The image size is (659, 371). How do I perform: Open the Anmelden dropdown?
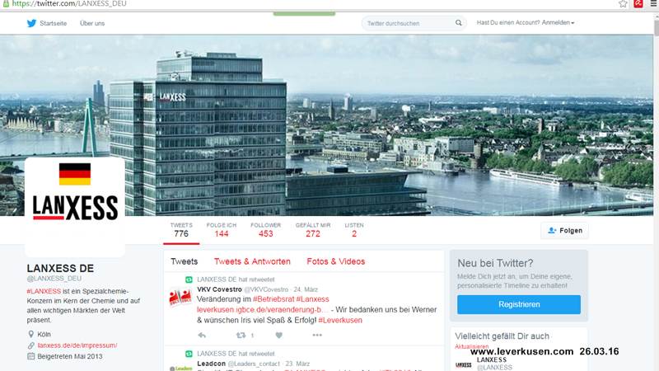pyautogui.click(x=558, y=23)
